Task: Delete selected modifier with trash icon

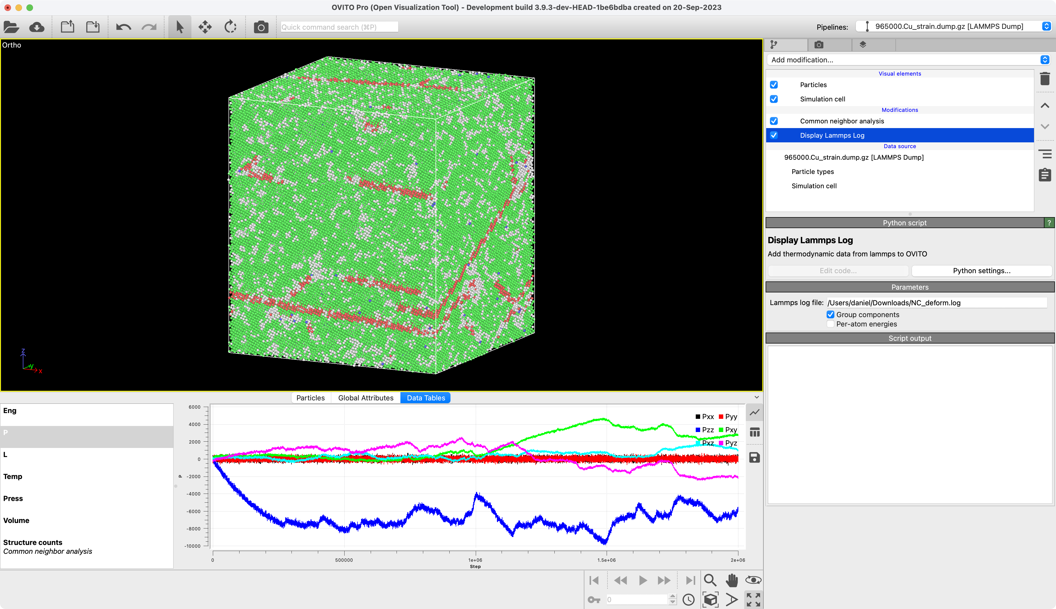Action: click(x=1045, y=79)
